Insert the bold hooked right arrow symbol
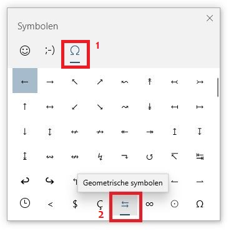The image size is (231, 231). (50, 181)
